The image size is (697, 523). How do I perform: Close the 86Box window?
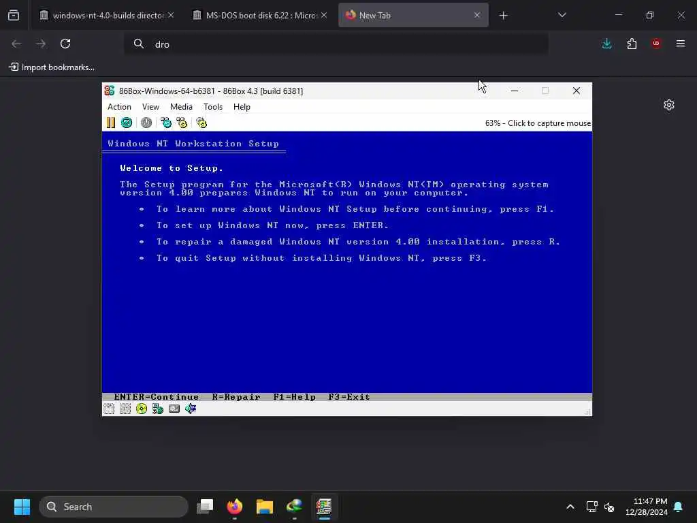[577, 91]
